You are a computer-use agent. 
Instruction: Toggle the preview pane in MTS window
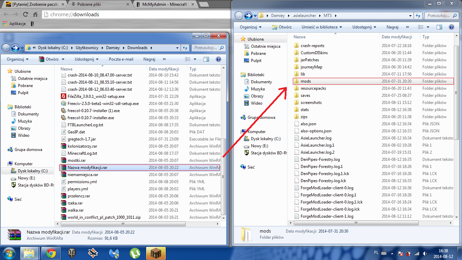[x=439, y=27]
